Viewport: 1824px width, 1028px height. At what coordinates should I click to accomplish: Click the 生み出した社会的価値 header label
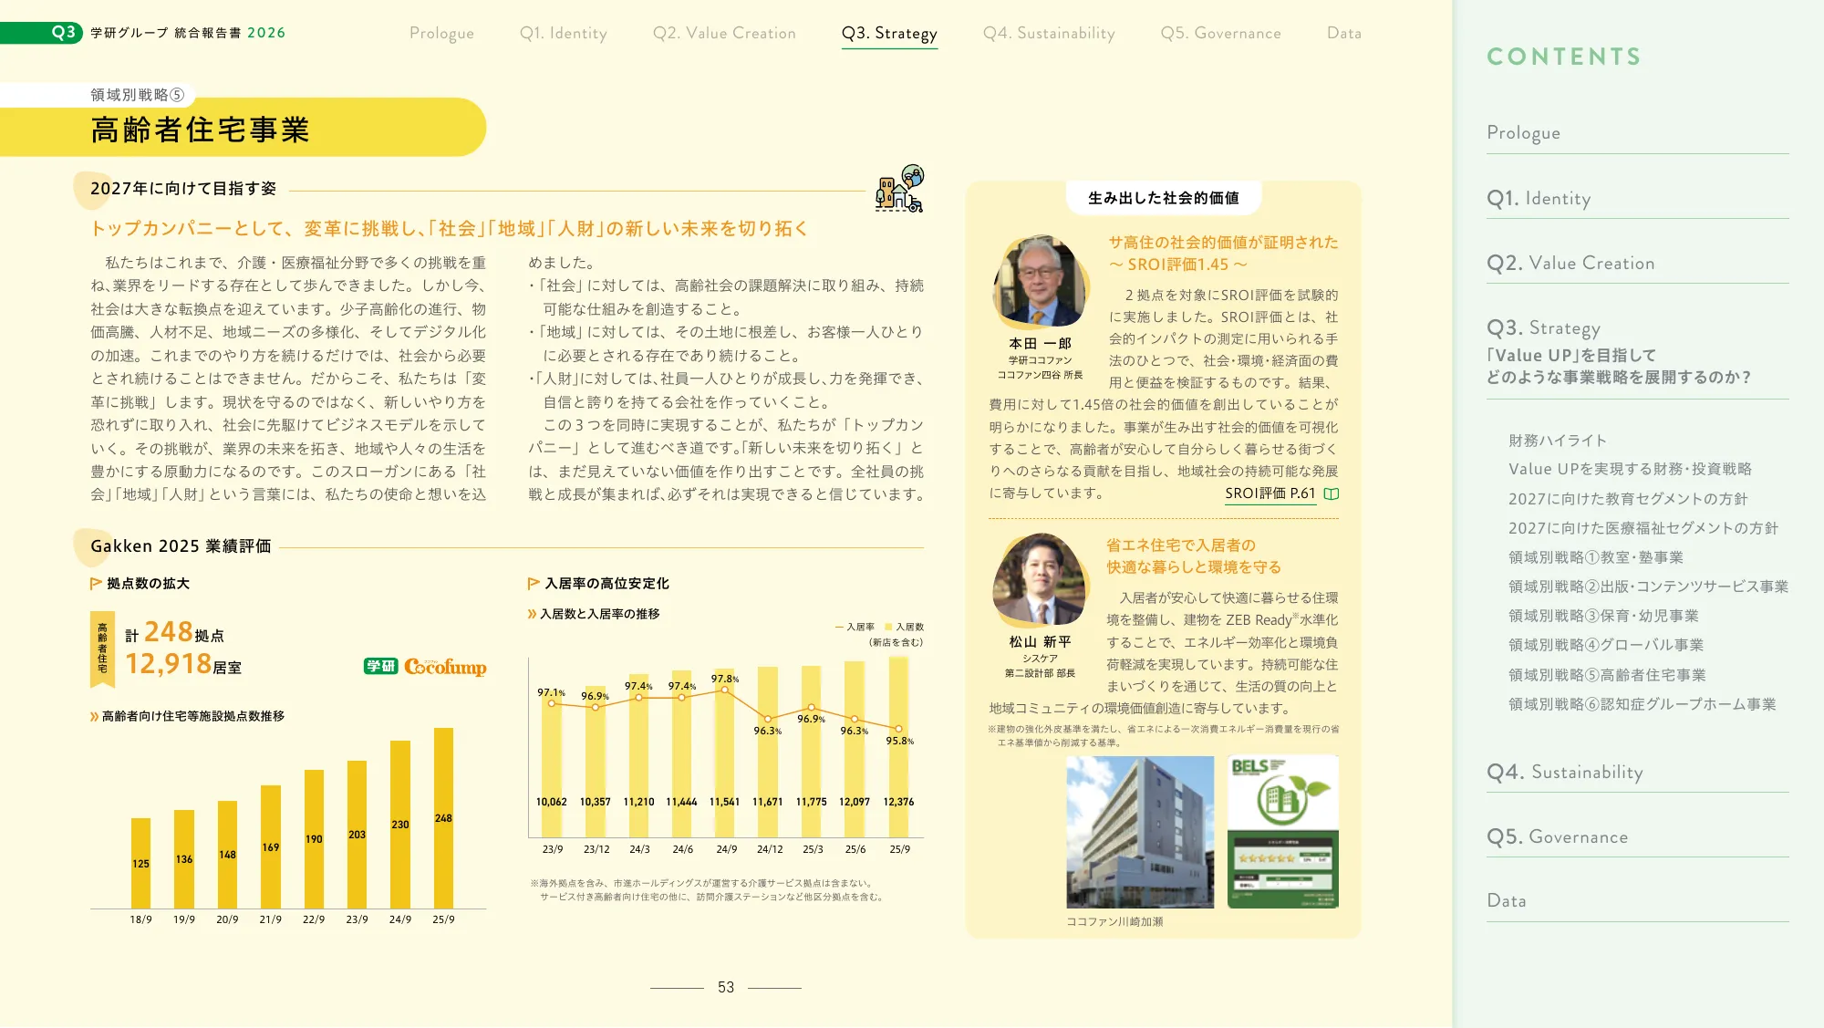1164,198
